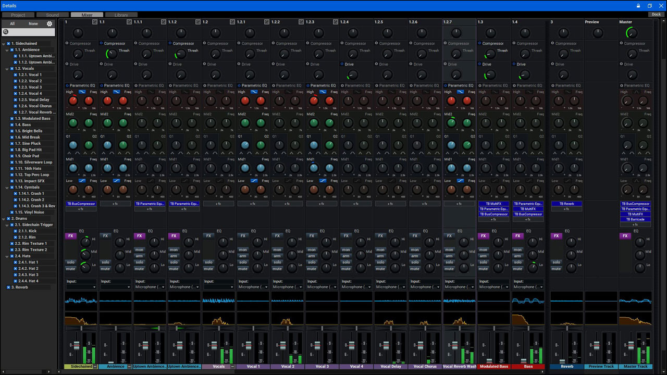This screenshot has width=667, height=375.
Task: Open the expand icon beside channel 1 header
Action: (95, 22)
